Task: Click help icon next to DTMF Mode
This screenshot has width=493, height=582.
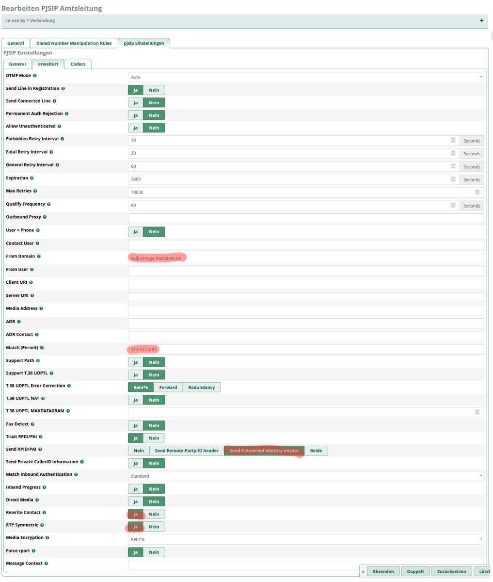Action: coord(34,76)
